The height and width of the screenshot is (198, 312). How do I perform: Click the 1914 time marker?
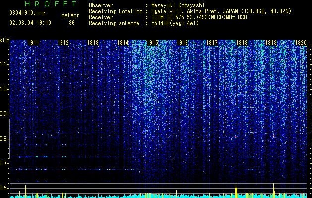(123, 43)
